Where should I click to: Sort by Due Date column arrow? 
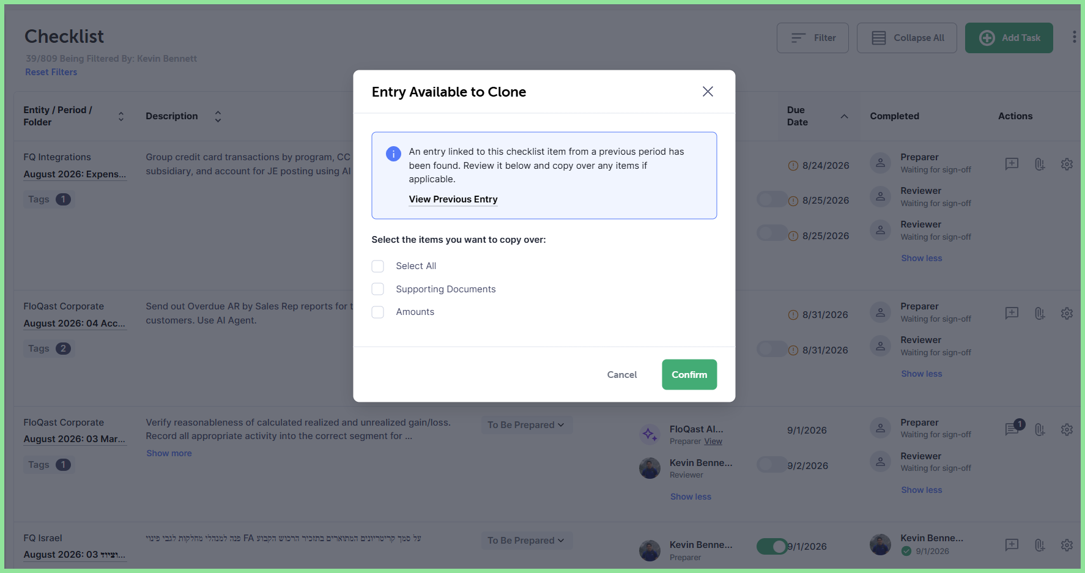pyautogui.click(x=844, y=116)
